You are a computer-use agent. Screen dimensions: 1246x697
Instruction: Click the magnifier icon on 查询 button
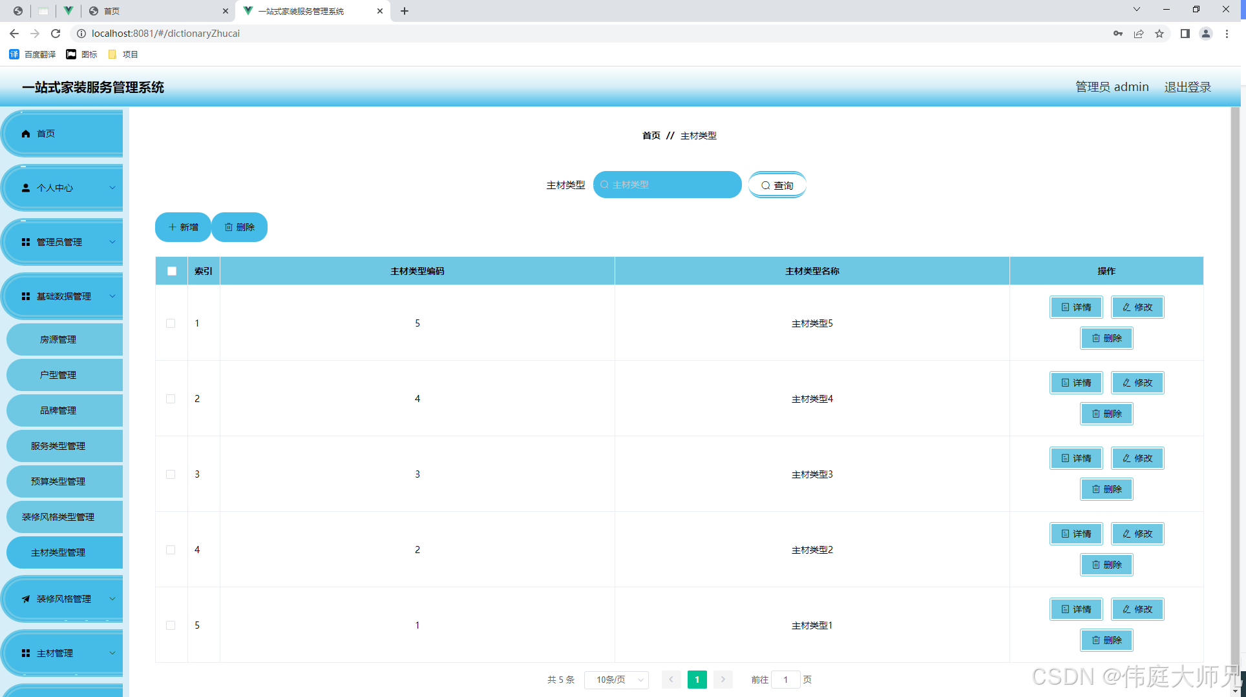(x=765, y=186)
